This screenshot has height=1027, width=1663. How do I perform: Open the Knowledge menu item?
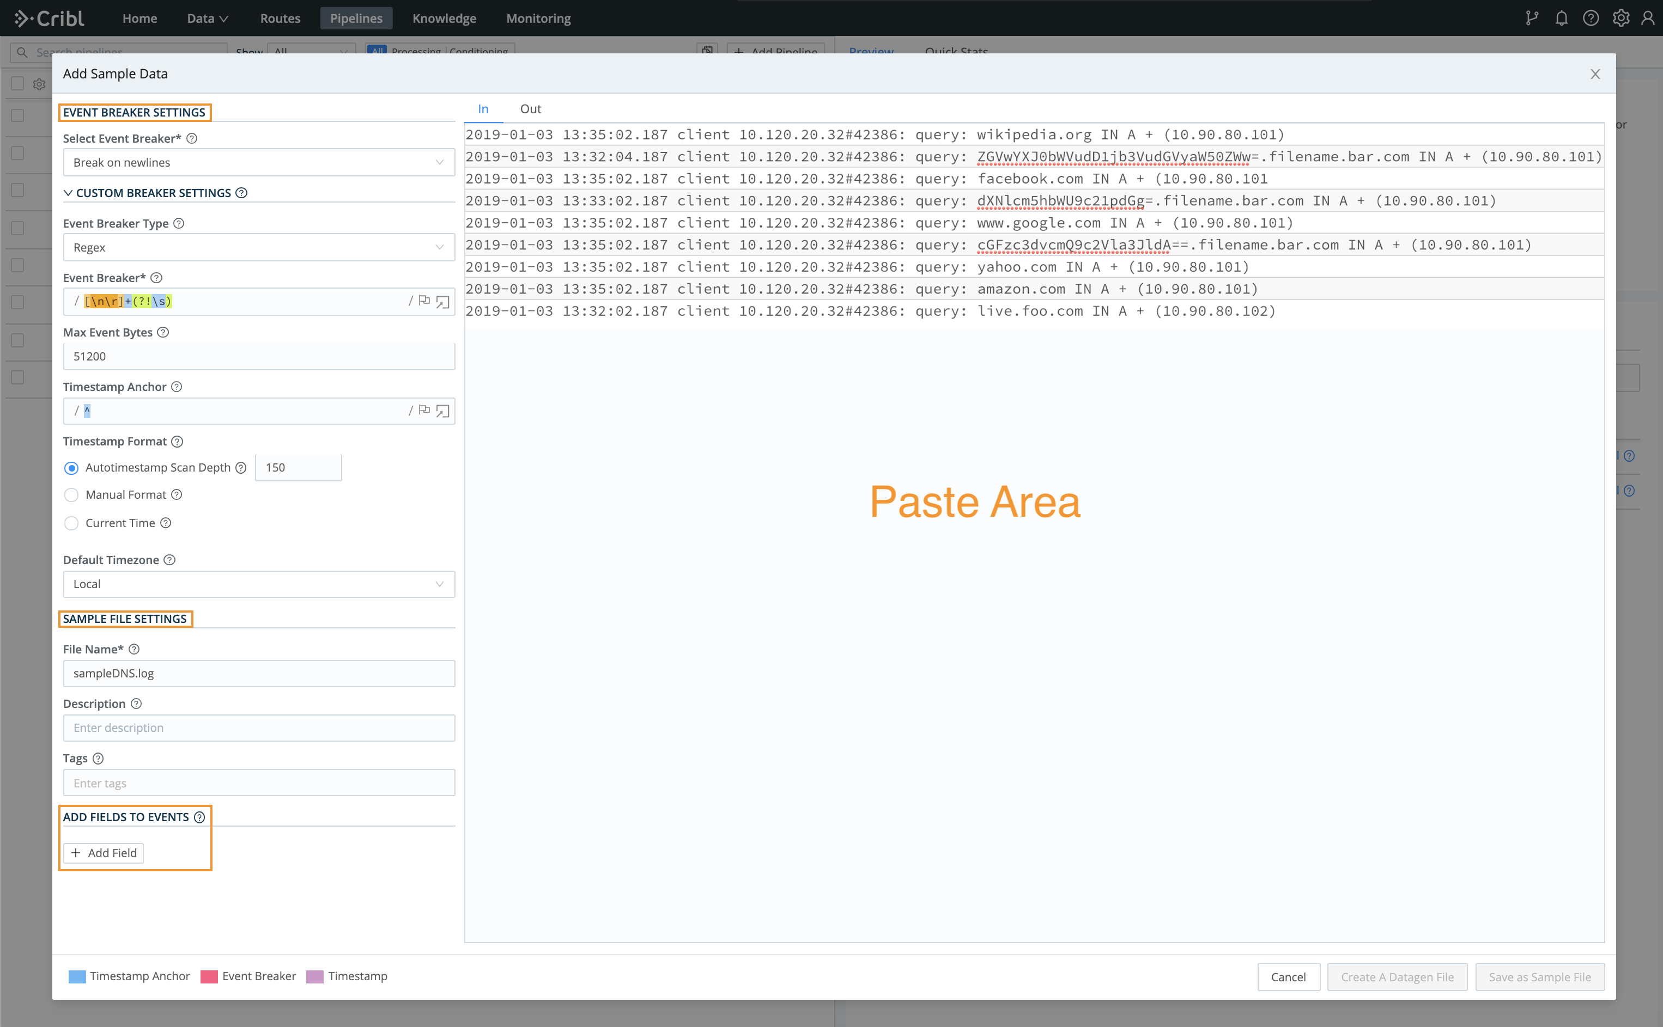point(444,19)
